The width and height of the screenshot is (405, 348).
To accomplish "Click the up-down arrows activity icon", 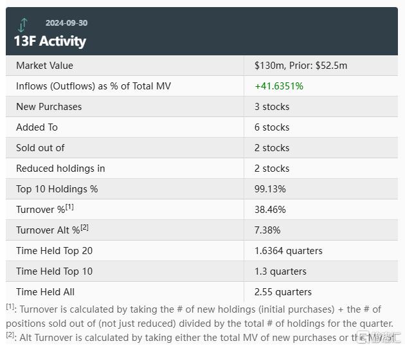I will 22,25.
